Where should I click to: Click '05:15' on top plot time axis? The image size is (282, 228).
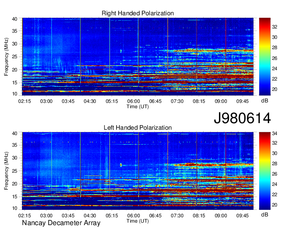click(x=112, y=101)
